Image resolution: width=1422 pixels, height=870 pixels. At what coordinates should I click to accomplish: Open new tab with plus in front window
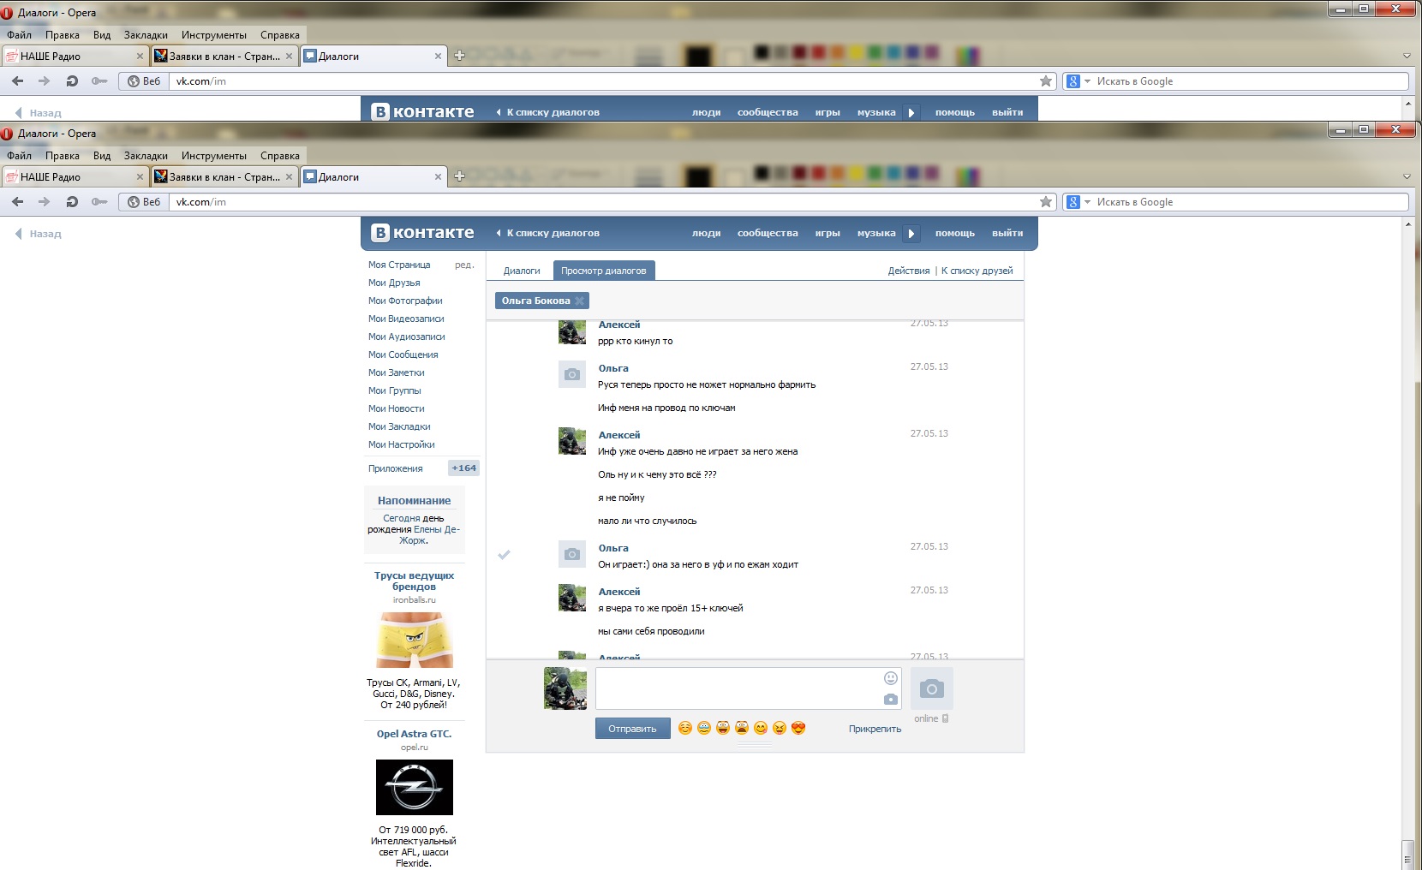point(459,176)
